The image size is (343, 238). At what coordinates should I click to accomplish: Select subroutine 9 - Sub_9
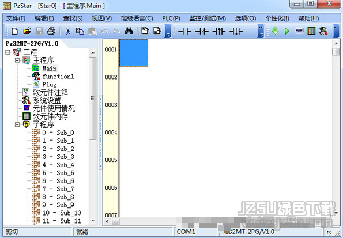point(58,205)
